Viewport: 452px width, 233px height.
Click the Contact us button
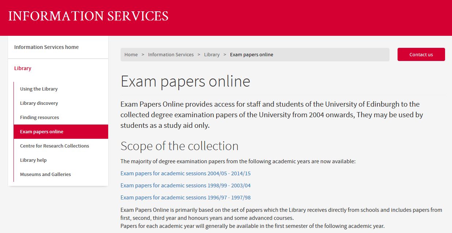click(421, 54)
